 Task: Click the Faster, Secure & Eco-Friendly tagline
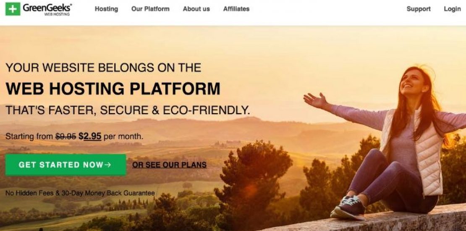128,110
